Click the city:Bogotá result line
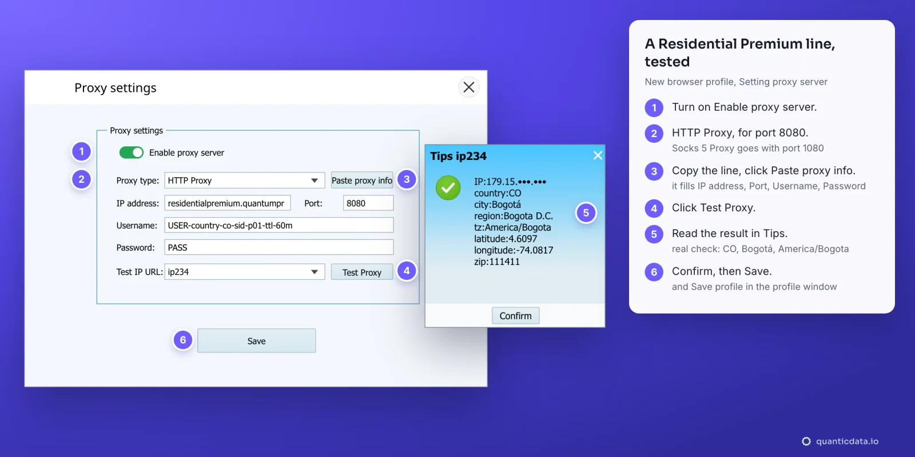Image resolution: width=915 pixels, height=457 pixels. click(498, 205)
